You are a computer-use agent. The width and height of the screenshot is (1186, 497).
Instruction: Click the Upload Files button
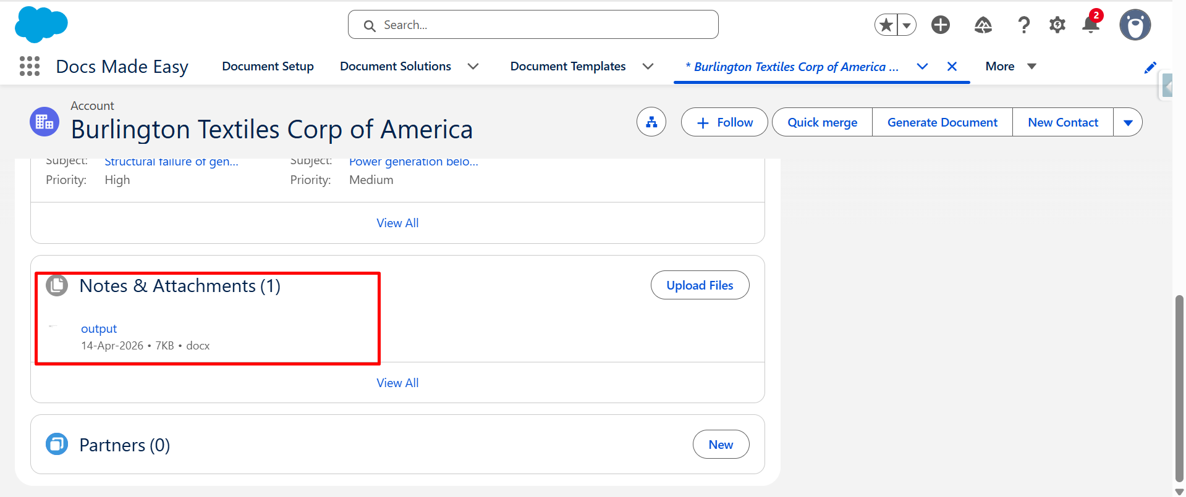[x=700, y=285]
